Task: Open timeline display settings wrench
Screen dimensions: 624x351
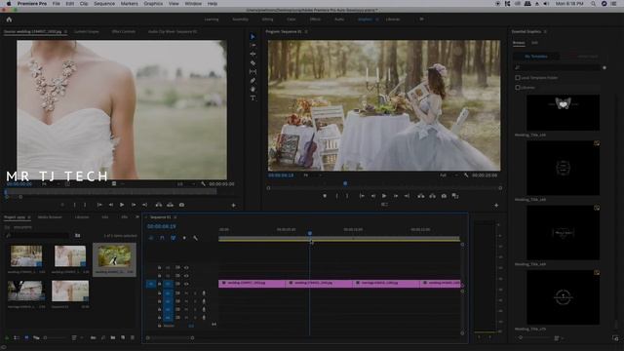Action: pyautogui.click(x=195, y=238)
